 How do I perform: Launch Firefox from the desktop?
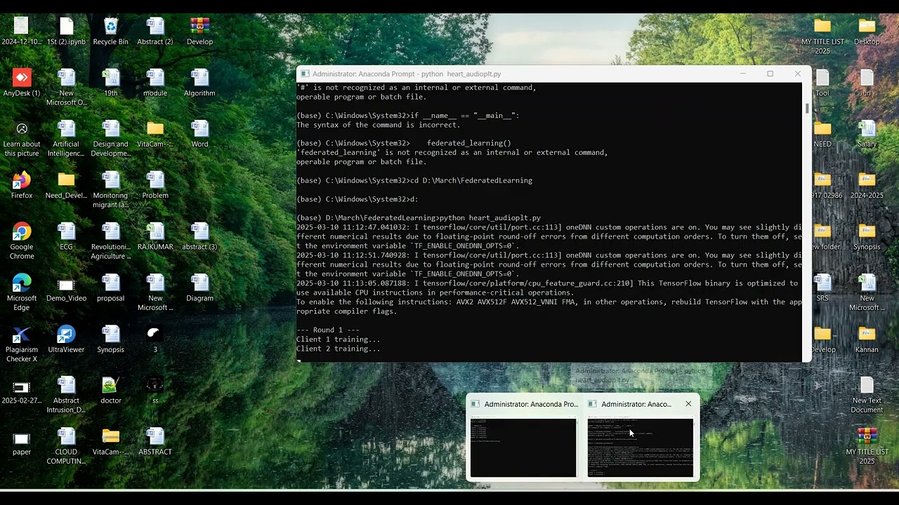coord(22,185)
